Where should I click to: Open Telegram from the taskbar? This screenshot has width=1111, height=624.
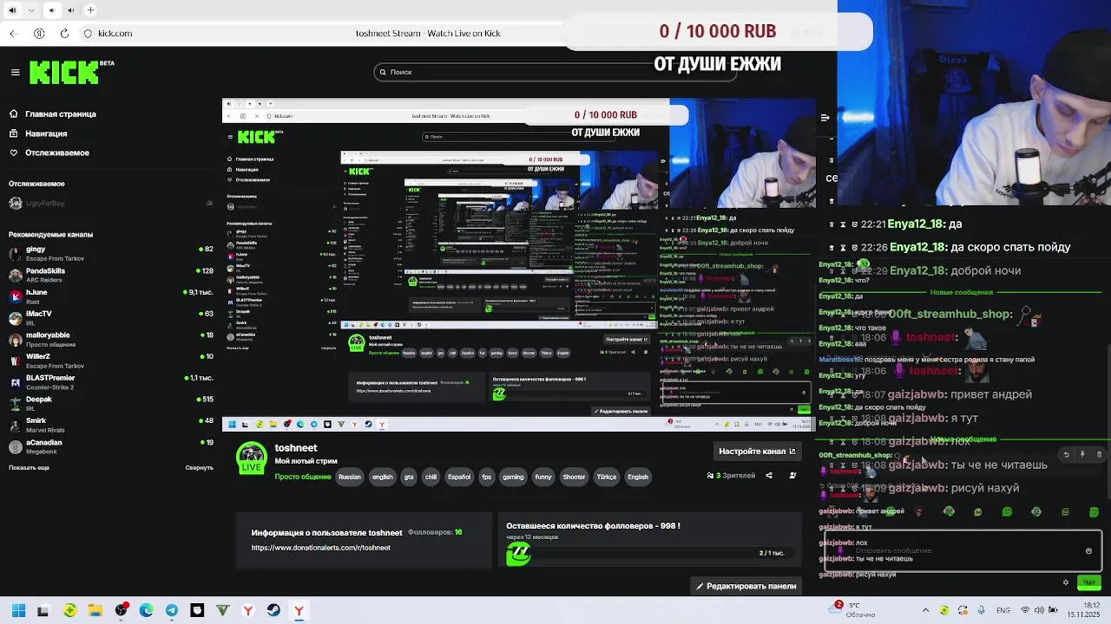pos(172,611)
